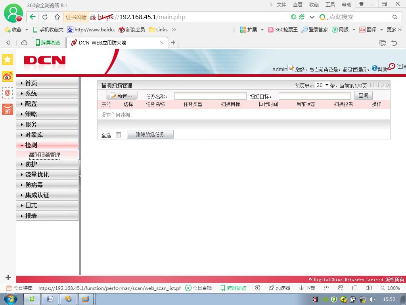Open the 360 user avatar icon
The width and height of the screenshot is (406, 305).
click(x=13, y=13)
